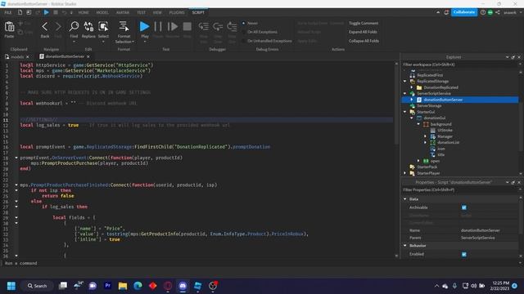The height and width of the screenshot is (294, 524).
Task: Start the game with the large Play button
Action: coord(144,27)
